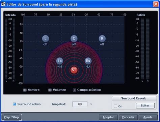
Task: Click the Amplitud label
Action: tap(59, 104)
